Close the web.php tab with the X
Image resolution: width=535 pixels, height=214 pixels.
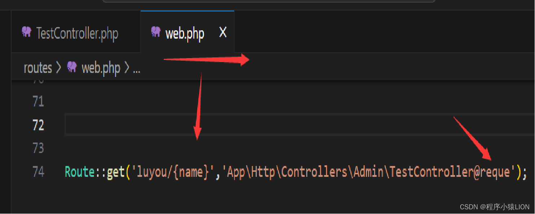(x=223, y=32)
